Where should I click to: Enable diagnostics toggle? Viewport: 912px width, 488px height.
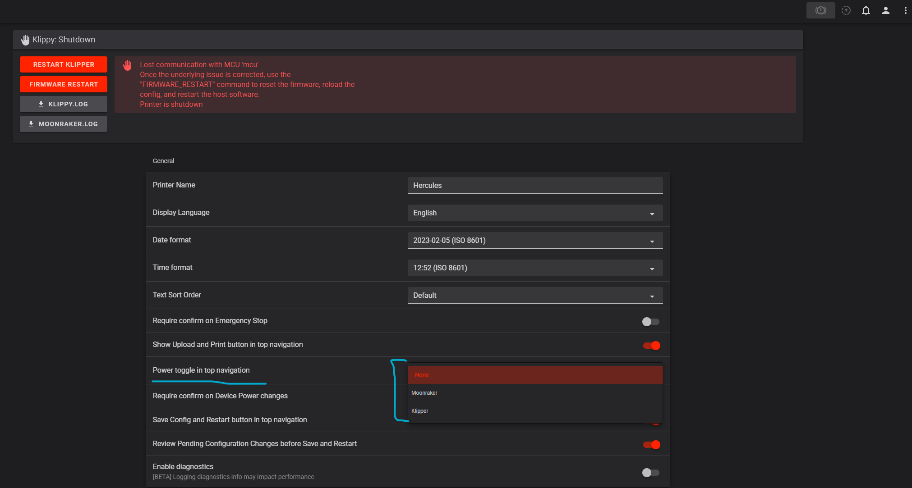(x=650, y=472)
